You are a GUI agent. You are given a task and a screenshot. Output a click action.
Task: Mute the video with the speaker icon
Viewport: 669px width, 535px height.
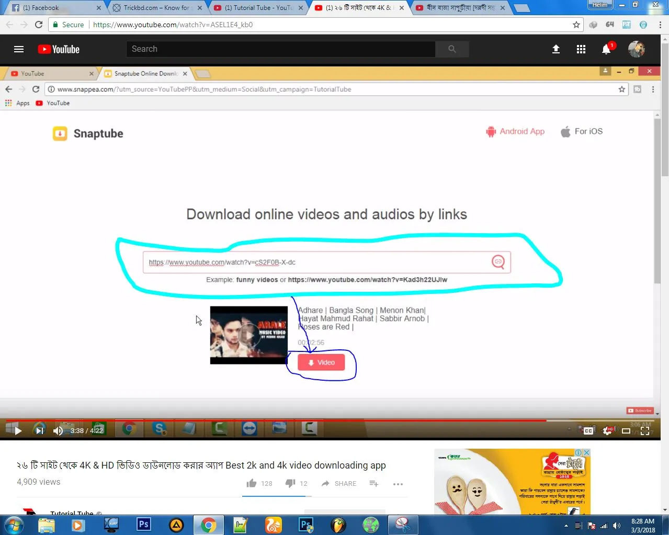coord(58,431)
